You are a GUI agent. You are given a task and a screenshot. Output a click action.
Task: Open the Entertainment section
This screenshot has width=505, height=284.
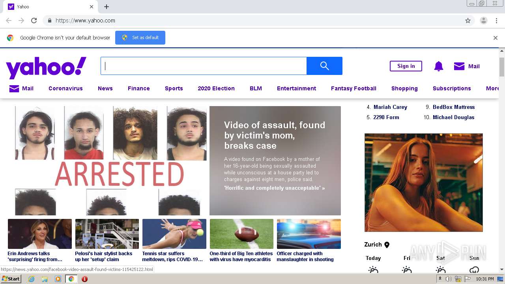click(x=296, y=88)
